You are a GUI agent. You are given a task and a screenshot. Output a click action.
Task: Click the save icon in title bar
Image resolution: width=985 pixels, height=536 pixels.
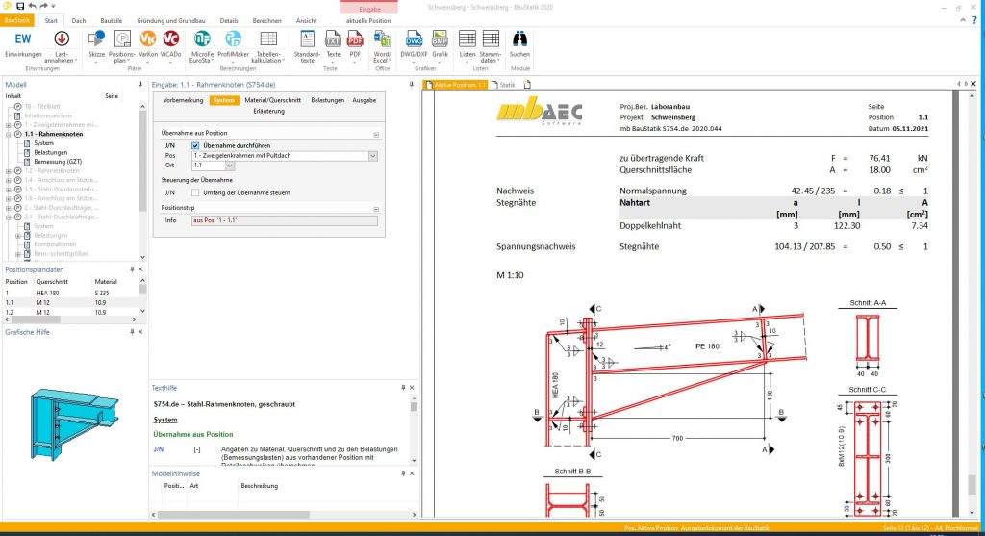pyautogui.click(x=20, y=6)
